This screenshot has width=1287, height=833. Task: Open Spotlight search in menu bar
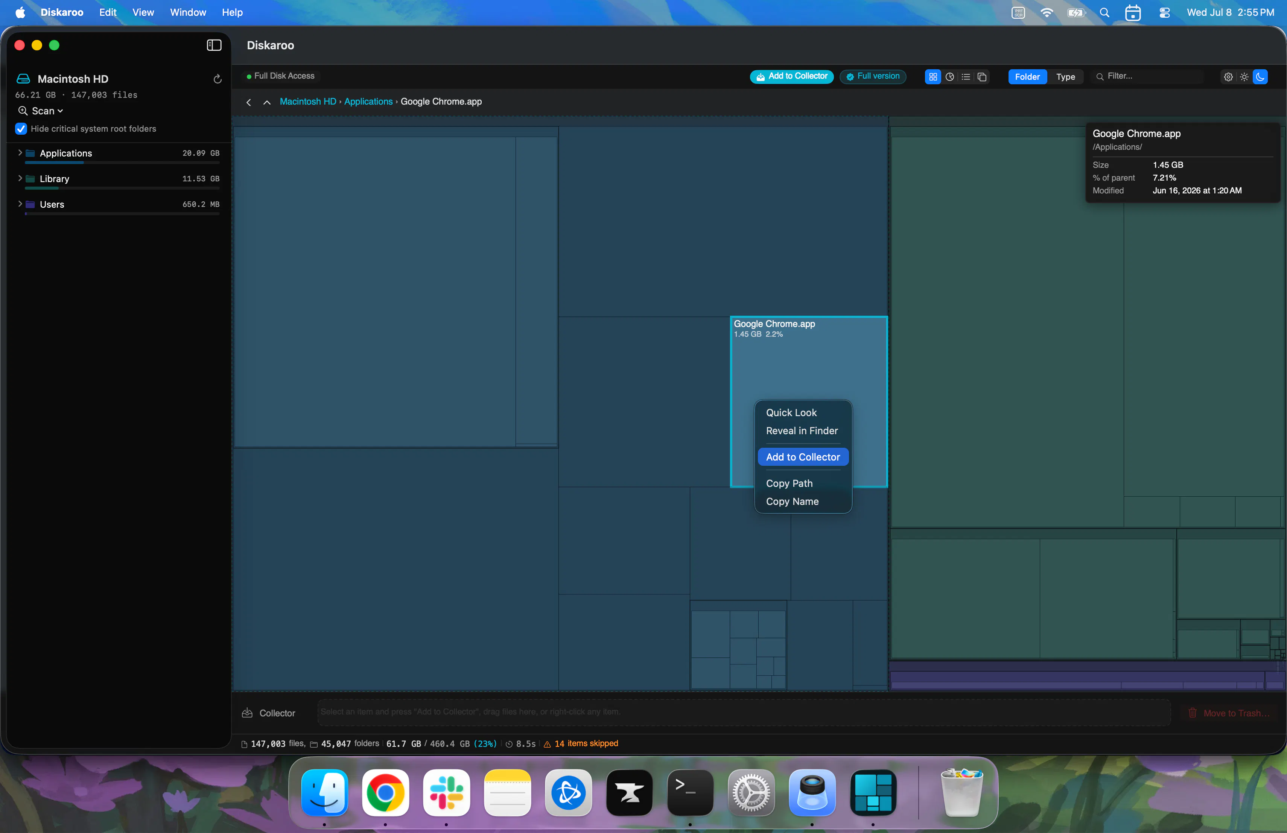(1105, 12)
